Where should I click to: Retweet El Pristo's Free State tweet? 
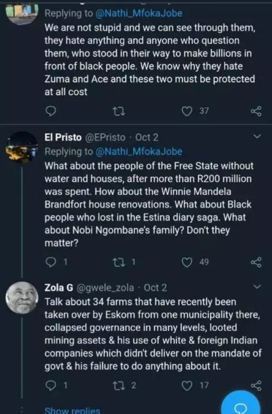[x=120, y=263]
